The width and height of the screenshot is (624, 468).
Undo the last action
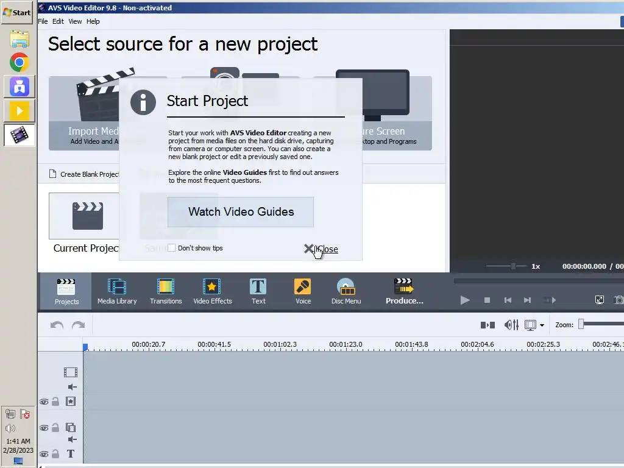coord(57,325)
